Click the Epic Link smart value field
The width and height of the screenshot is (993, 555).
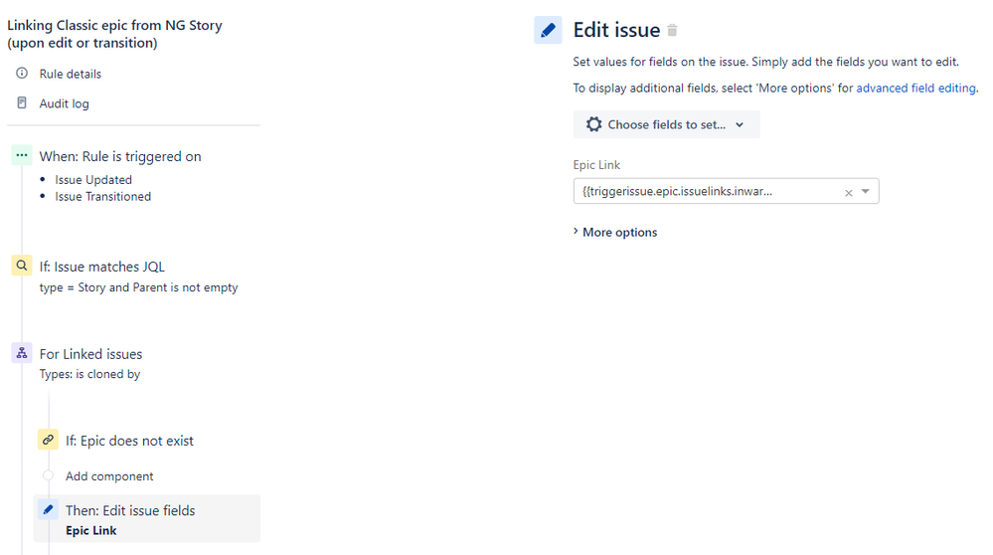tap(726, 191)
